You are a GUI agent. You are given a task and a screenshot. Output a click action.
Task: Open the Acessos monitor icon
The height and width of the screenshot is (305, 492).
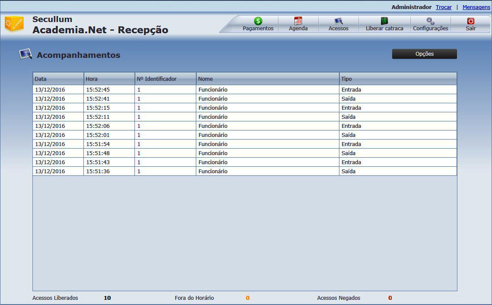tap(338, 21)
